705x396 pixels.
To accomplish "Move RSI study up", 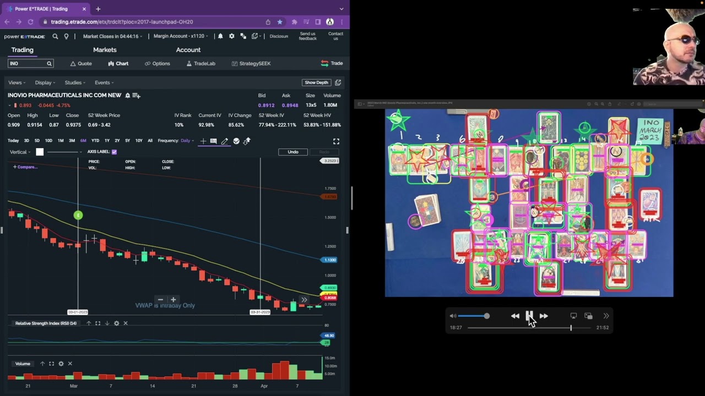I will [88, 323].
